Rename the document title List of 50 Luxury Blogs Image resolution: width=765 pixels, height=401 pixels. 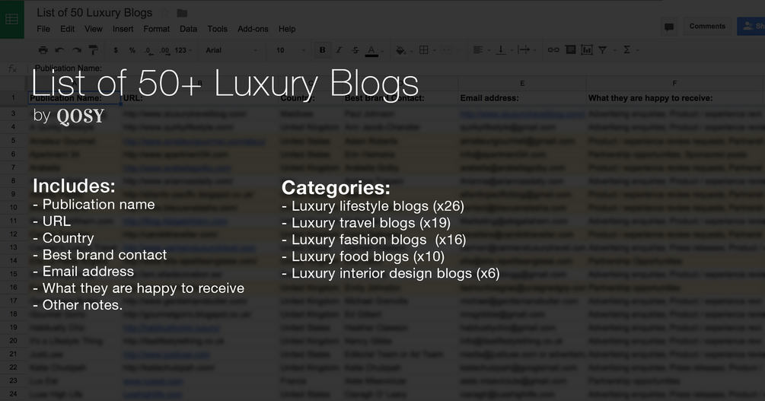(94, 13)
